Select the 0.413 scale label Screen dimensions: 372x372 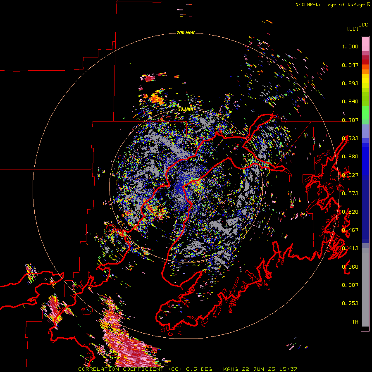350,248
